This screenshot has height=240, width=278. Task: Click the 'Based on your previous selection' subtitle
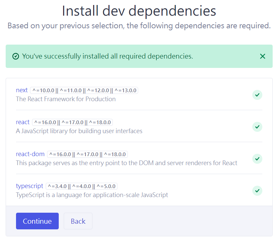(139, 26)
